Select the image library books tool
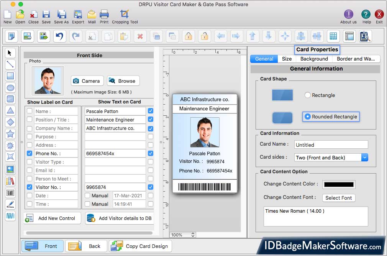 coord(10,181)
